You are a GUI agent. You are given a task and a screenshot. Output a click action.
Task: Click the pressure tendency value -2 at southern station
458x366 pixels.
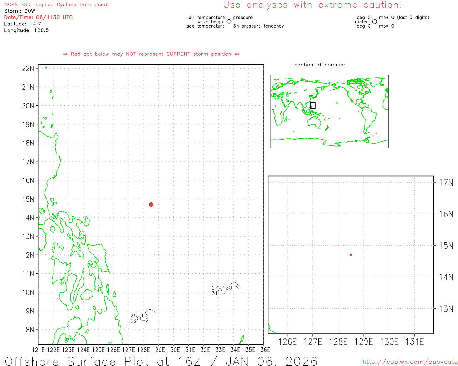(x=145, y=321)
